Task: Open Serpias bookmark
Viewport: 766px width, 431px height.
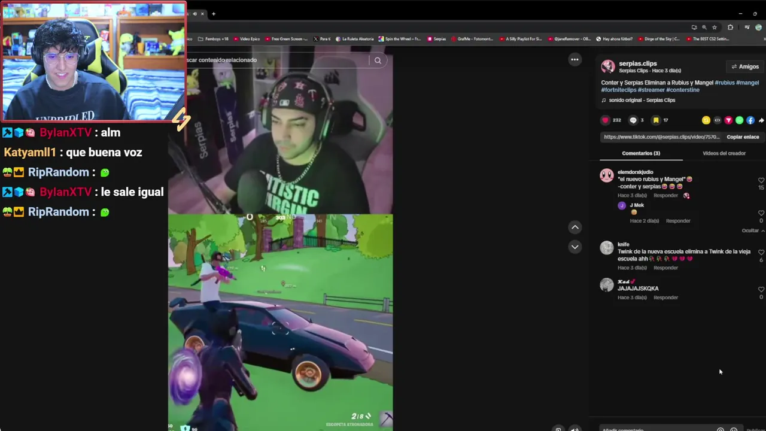Action: [x=437, y=39]
